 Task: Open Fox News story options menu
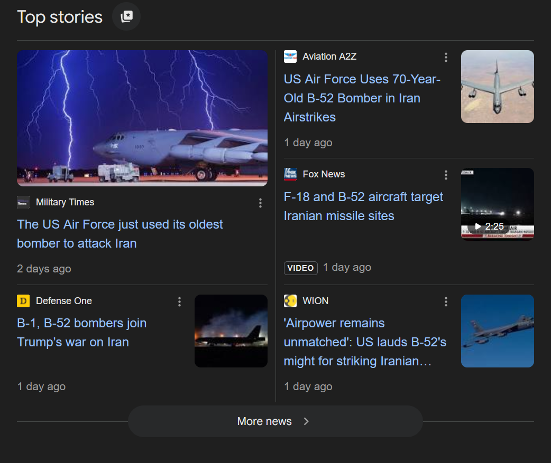coord(446,175)
